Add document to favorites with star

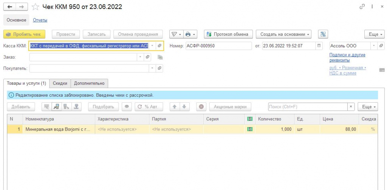pos(36,7)
